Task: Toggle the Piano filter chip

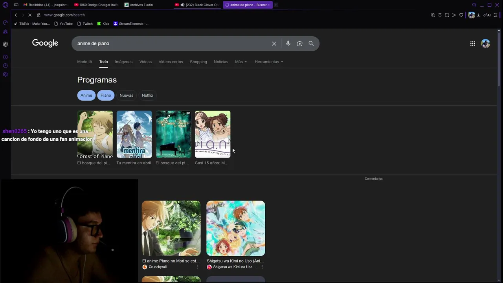Action: tap(106, 95)
